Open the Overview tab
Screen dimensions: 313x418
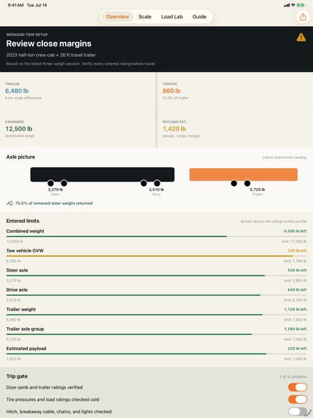click(117, 17)
